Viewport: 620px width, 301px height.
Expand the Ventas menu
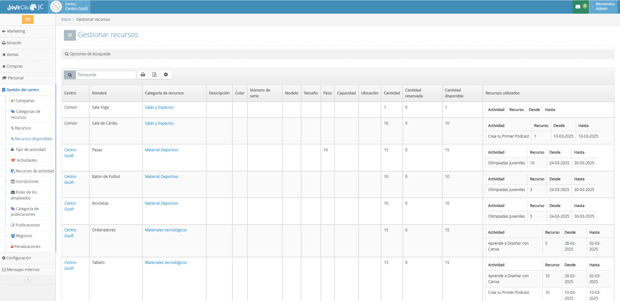point(28,55)
